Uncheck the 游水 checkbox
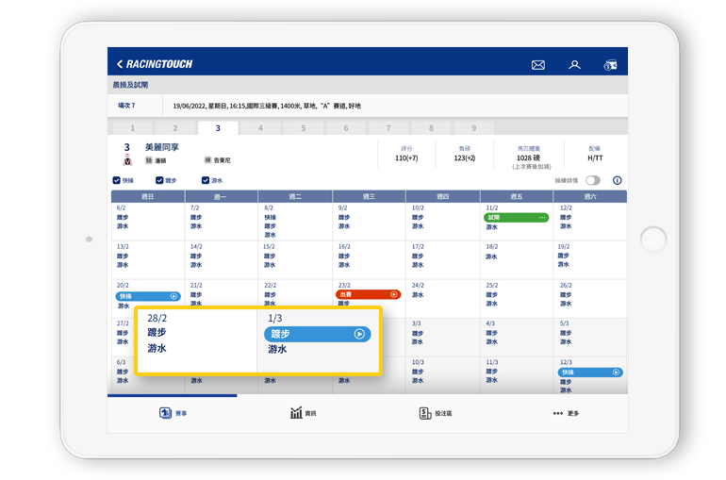This screenshot has width=726, height=480. [206, 180]
